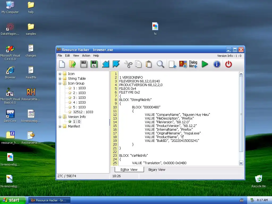Image resolution: width=272 pixels, height=204 pixels.
Task: Select the help folder on desktop
Action: tap(31, 7)
